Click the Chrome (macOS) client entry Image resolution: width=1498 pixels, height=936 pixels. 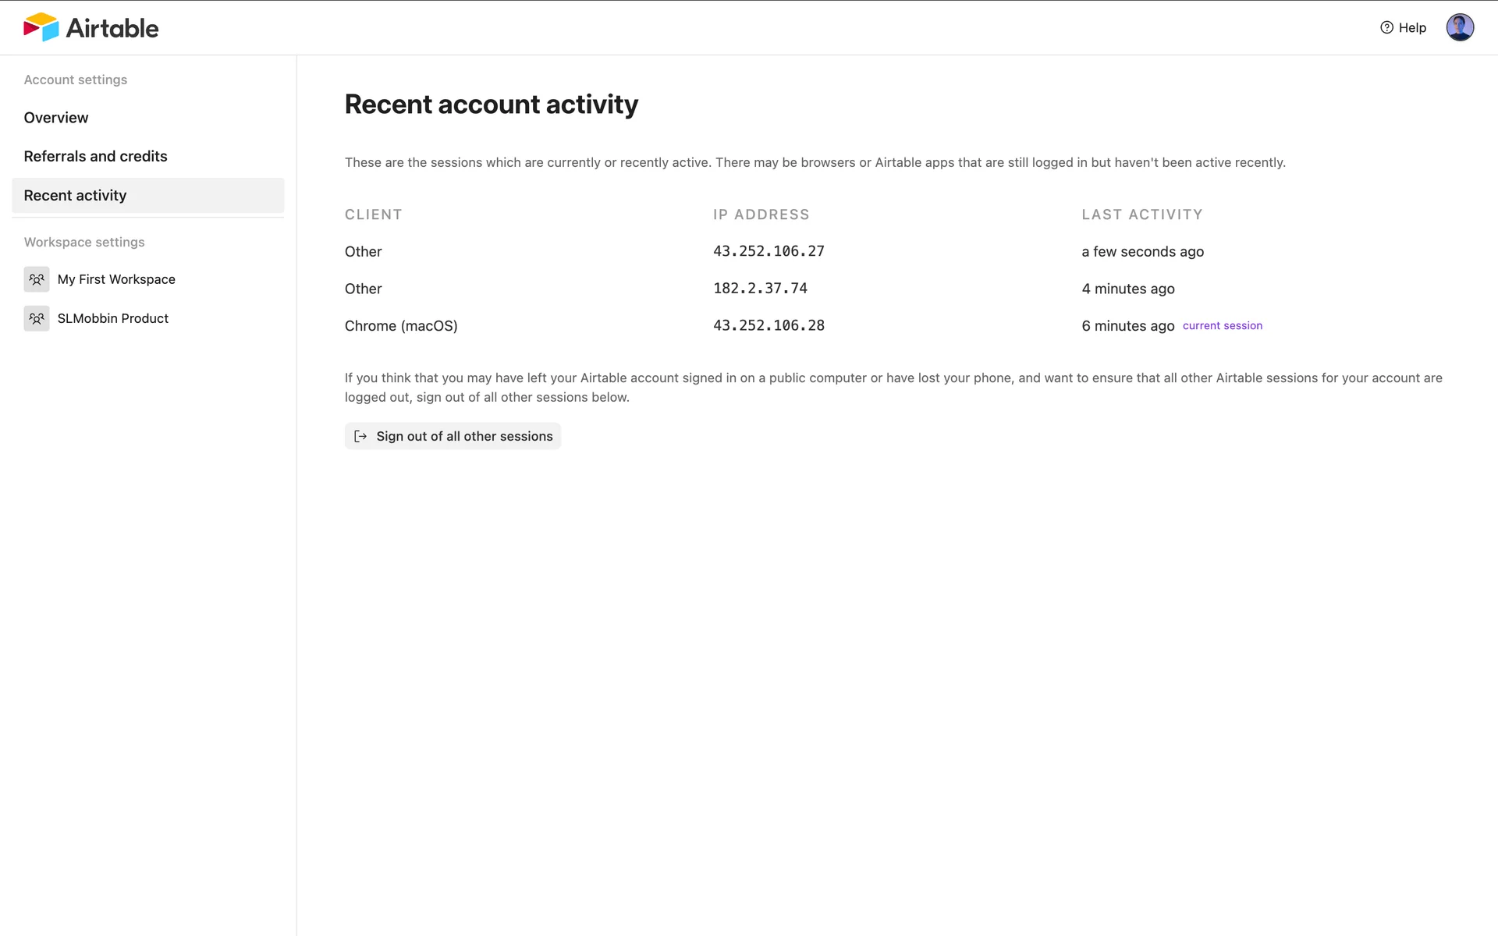401,326
